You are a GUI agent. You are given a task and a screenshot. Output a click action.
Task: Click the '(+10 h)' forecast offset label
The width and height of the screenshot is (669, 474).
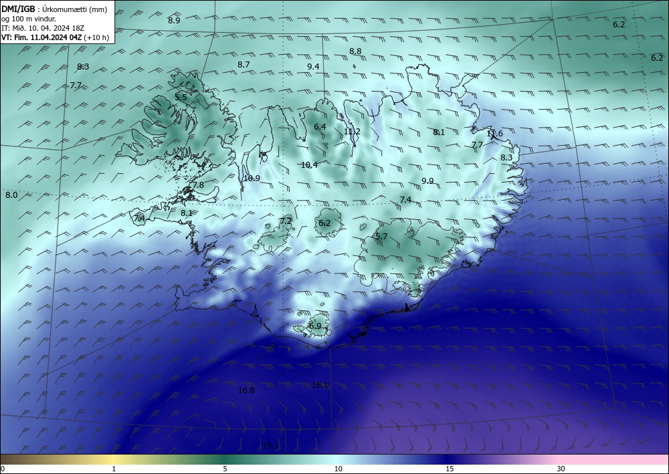[x=96, y=37]
